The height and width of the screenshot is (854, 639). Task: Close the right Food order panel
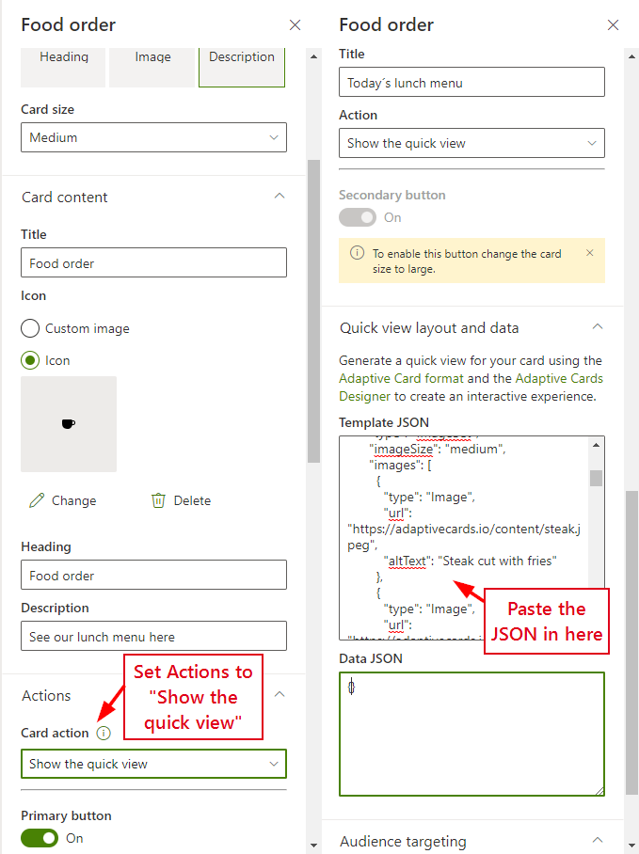[614, 25]
